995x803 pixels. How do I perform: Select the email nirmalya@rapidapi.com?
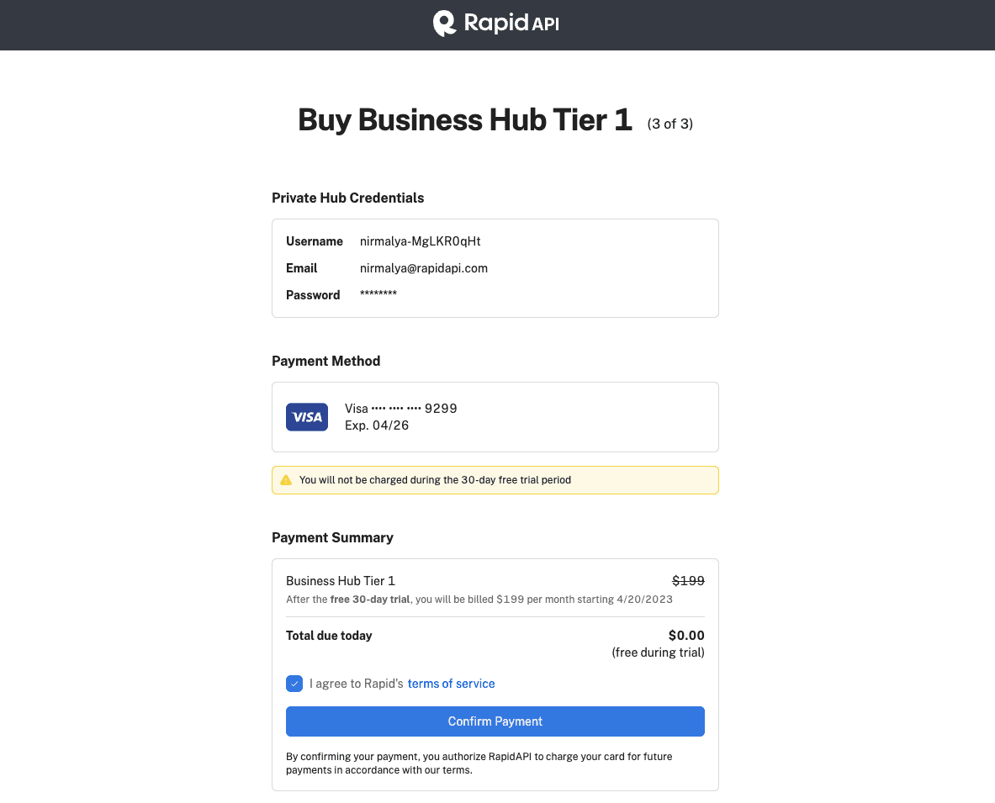[424, 268]
